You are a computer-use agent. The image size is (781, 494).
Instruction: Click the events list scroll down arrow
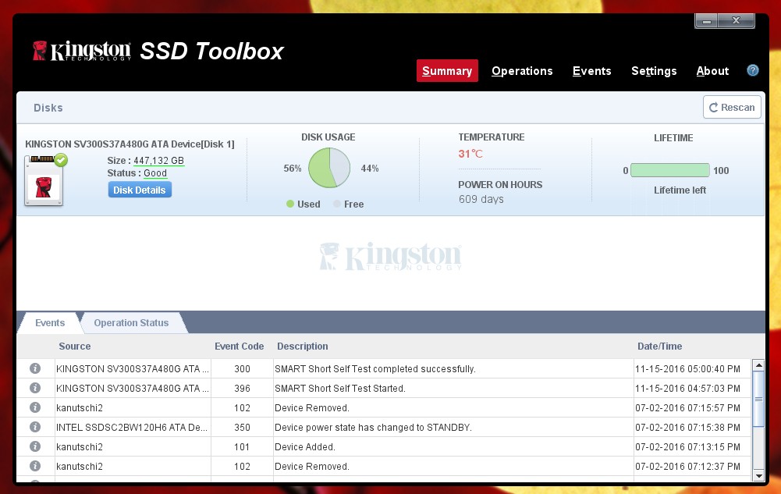coord(758,476)
